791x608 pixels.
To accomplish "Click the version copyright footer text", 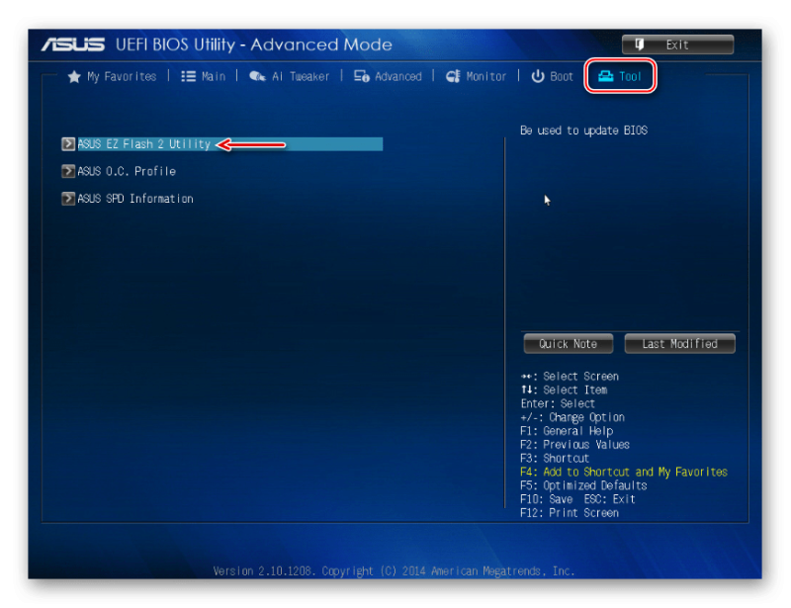I will (394, 571).
